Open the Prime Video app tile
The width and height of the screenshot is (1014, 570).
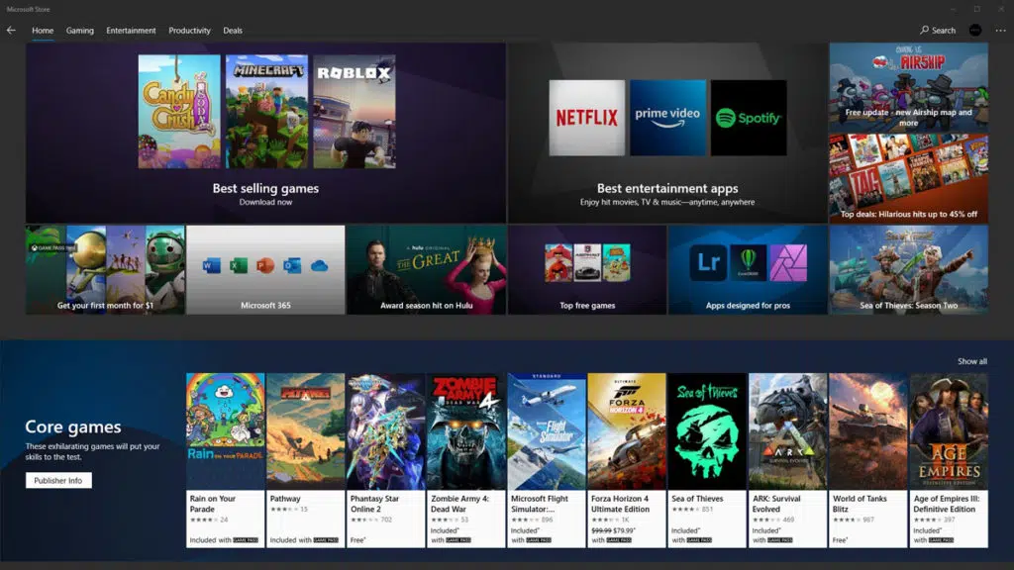coord(668,118)
